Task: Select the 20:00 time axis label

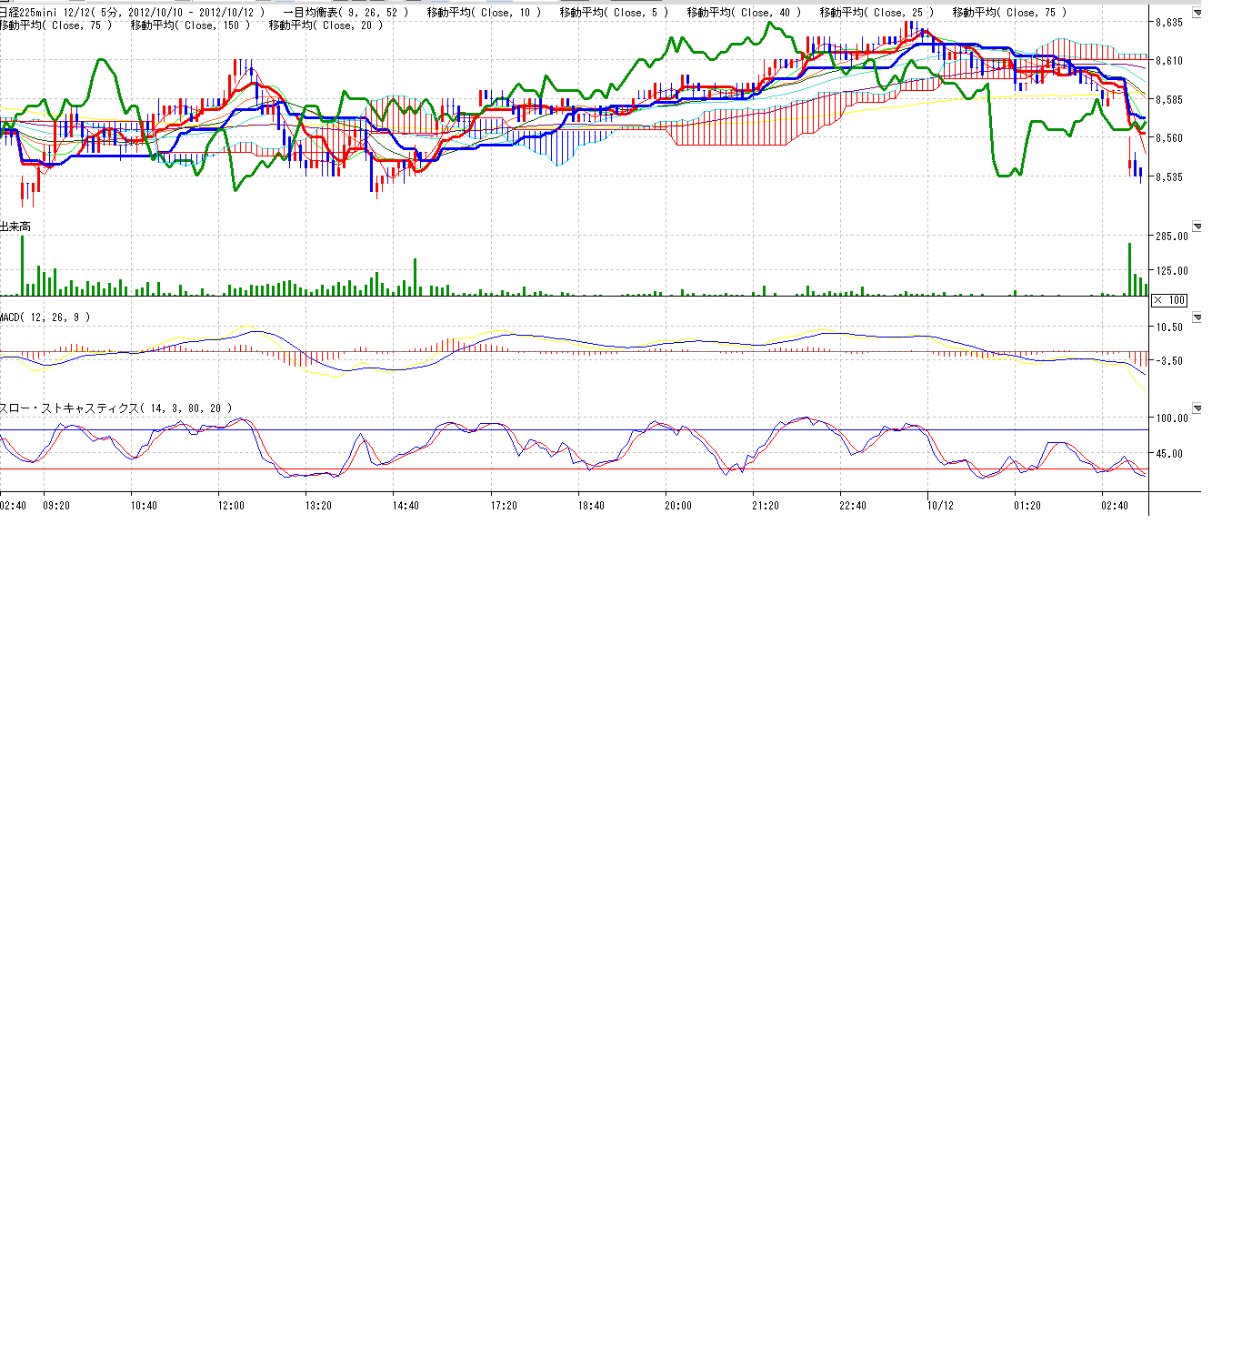Action: (678, 506)
